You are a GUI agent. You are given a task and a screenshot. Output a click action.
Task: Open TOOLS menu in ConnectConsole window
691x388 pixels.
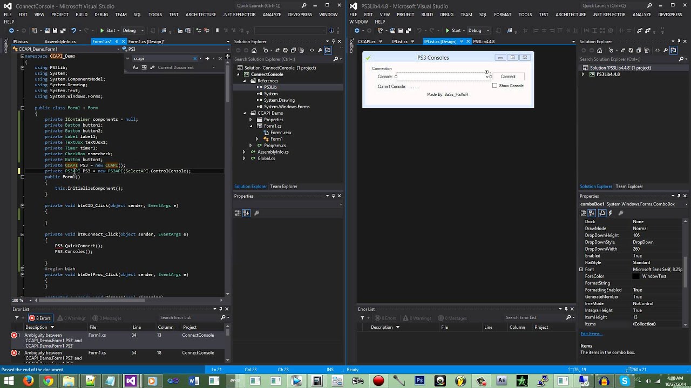point(155,15)
